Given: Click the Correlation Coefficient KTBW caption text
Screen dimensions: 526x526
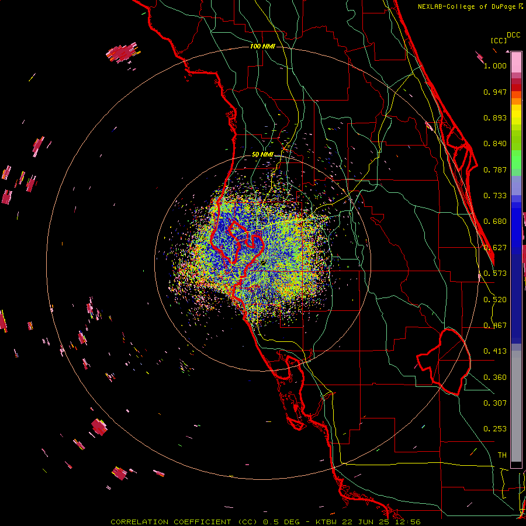Looking at the screenshot, I should [265, 522].
